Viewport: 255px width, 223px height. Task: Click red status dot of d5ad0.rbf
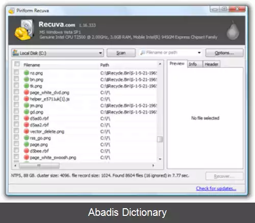click(27, 118)
